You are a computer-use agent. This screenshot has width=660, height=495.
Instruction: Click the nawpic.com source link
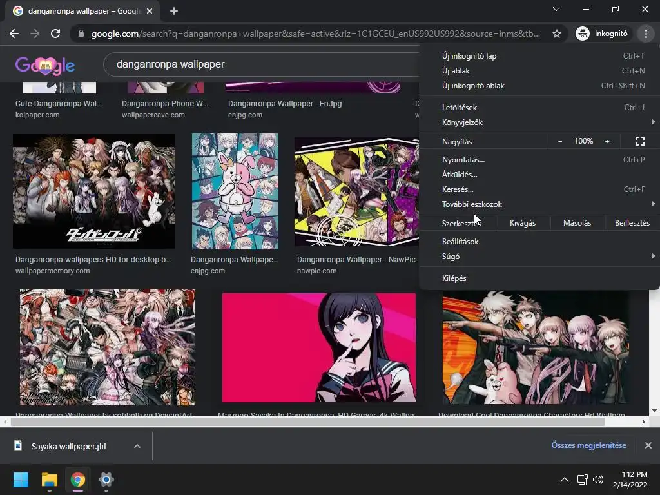pyautogui.click(x=316, y=271)
